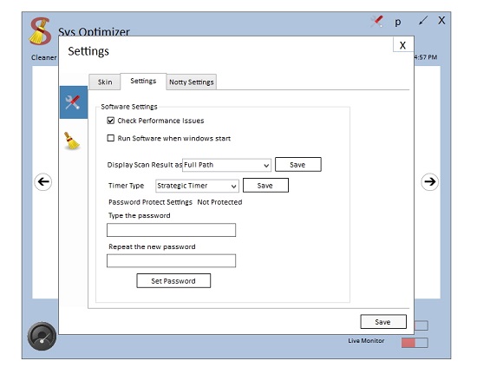The width and height of the screenshot is (477, 374).
Task: Open the wrench and screwdriver settings sidebar icon
Action: point(74,102)
